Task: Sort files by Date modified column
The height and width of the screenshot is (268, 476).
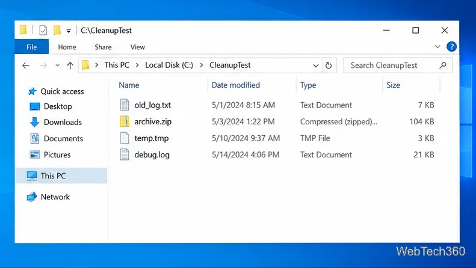Action: 235,85
